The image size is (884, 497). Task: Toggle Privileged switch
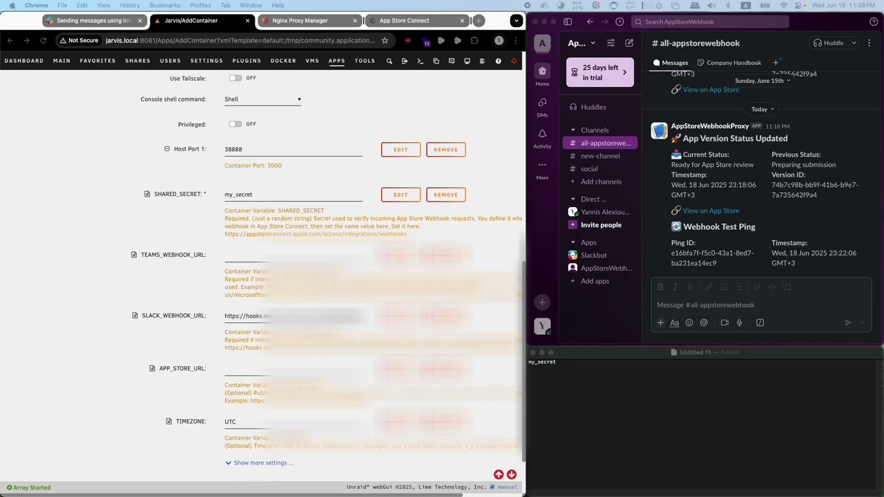pos(236,124)
